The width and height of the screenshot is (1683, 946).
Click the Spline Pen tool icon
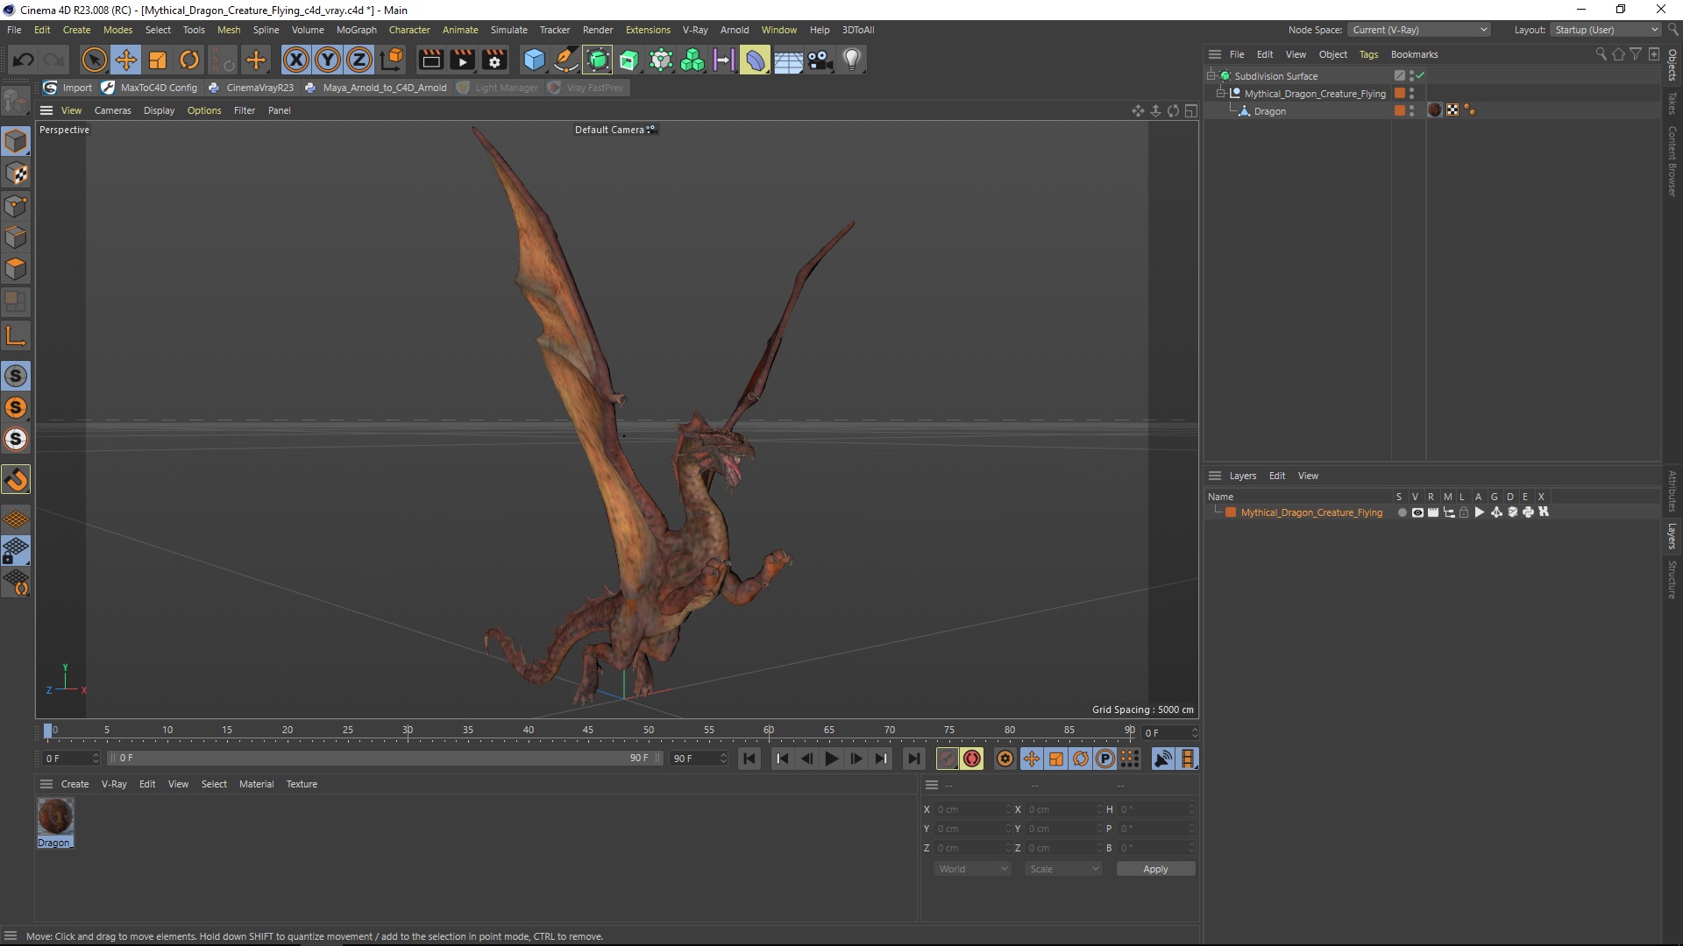point(566,60)
